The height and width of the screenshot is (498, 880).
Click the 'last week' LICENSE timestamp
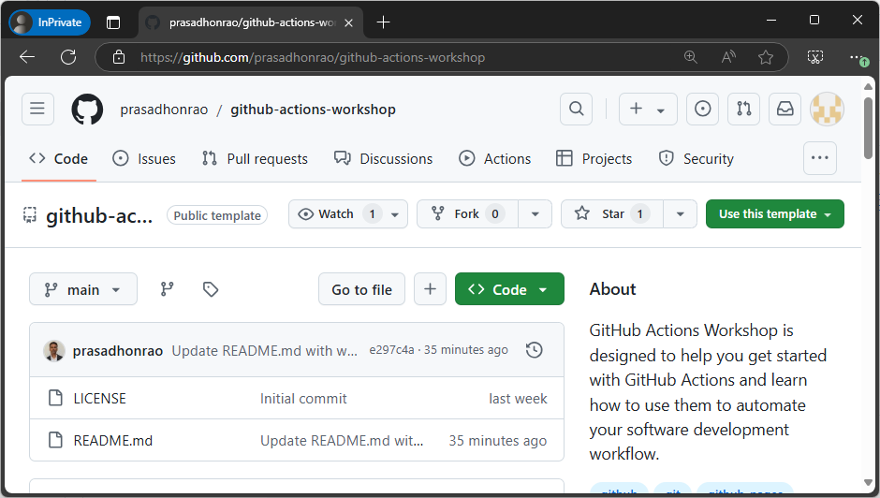tap(518, 399)
